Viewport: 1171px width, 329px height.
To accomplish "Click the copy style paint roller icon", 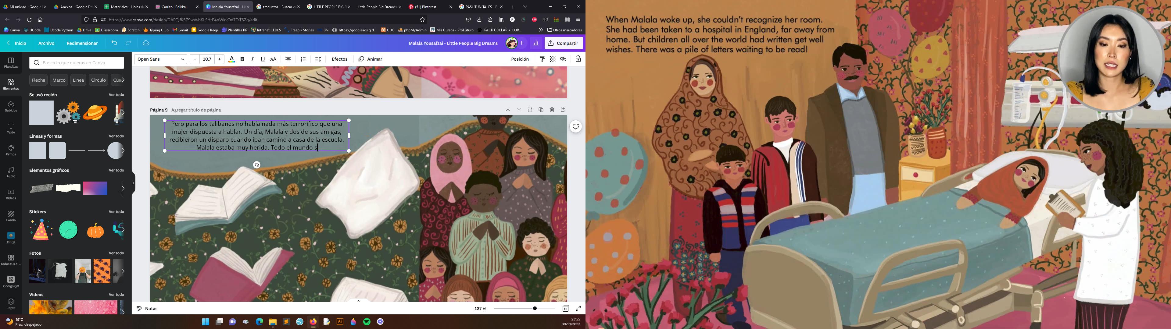I will (542, 59).
